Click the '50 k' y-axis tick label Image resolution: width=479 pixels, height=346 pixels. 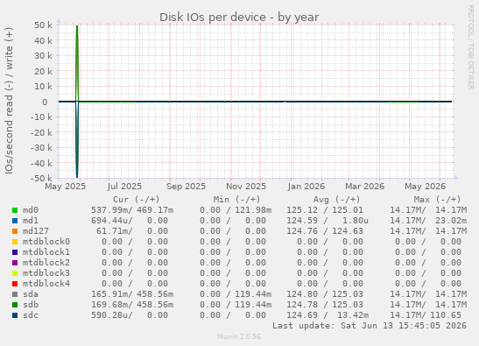tap(43, 25)
